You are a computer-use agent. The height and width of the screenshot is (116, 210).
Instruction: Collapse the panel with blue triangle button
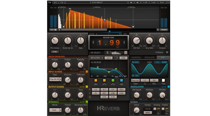tap(167, 52)
